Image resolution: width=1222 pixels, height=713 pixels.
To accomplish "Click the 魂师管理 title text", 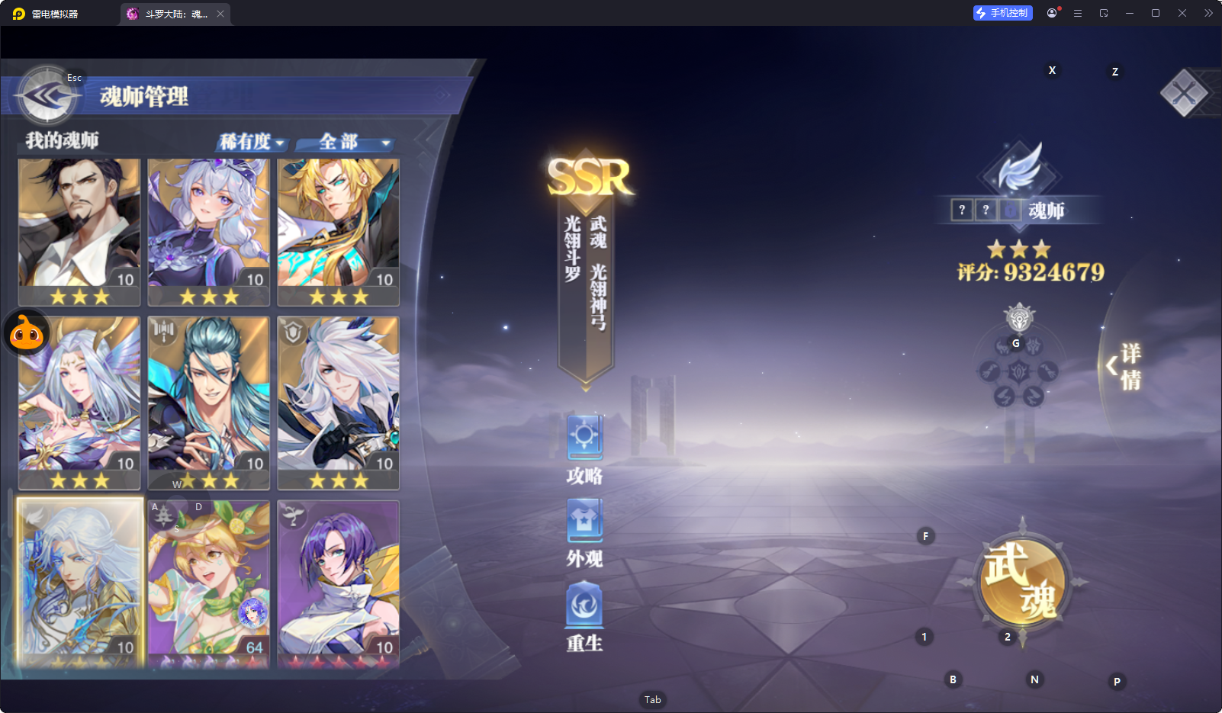I will 144,97.
